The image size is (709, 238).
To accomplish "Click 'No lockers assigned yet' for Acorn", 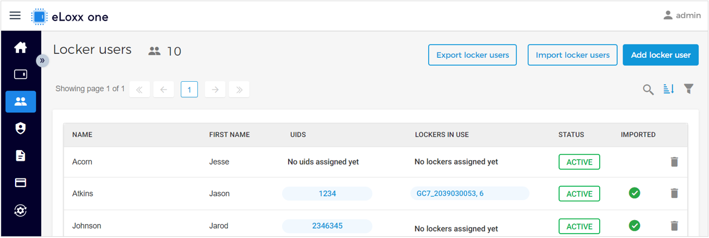I will pos(457,162).
